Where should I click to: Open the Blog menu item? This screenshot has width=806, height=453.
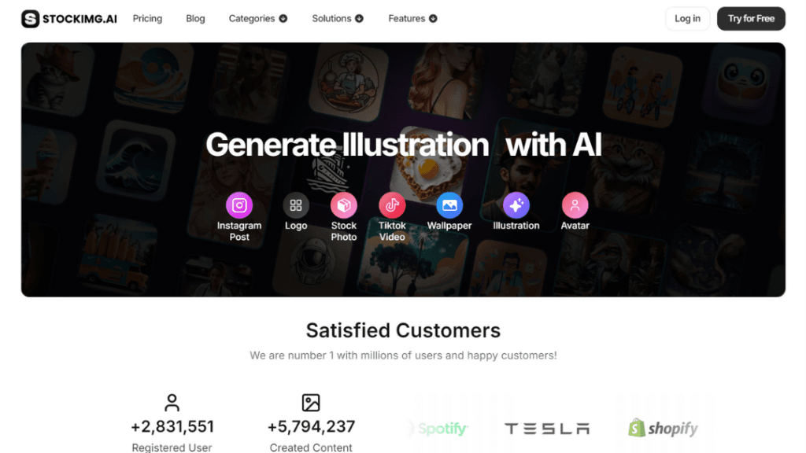(195, 19)
